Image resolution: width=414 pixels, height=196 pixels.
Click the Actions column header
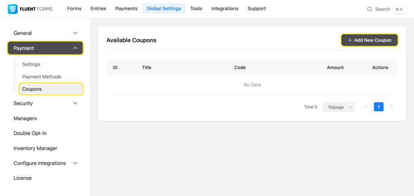380,67
